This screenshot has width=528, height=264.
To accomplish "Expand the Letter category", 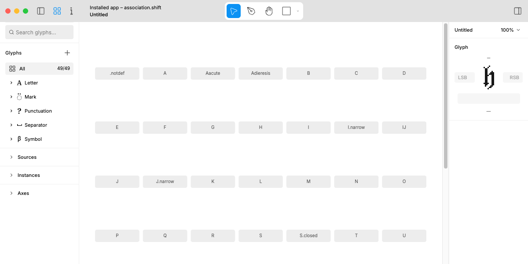I will [x=11, y=83].
